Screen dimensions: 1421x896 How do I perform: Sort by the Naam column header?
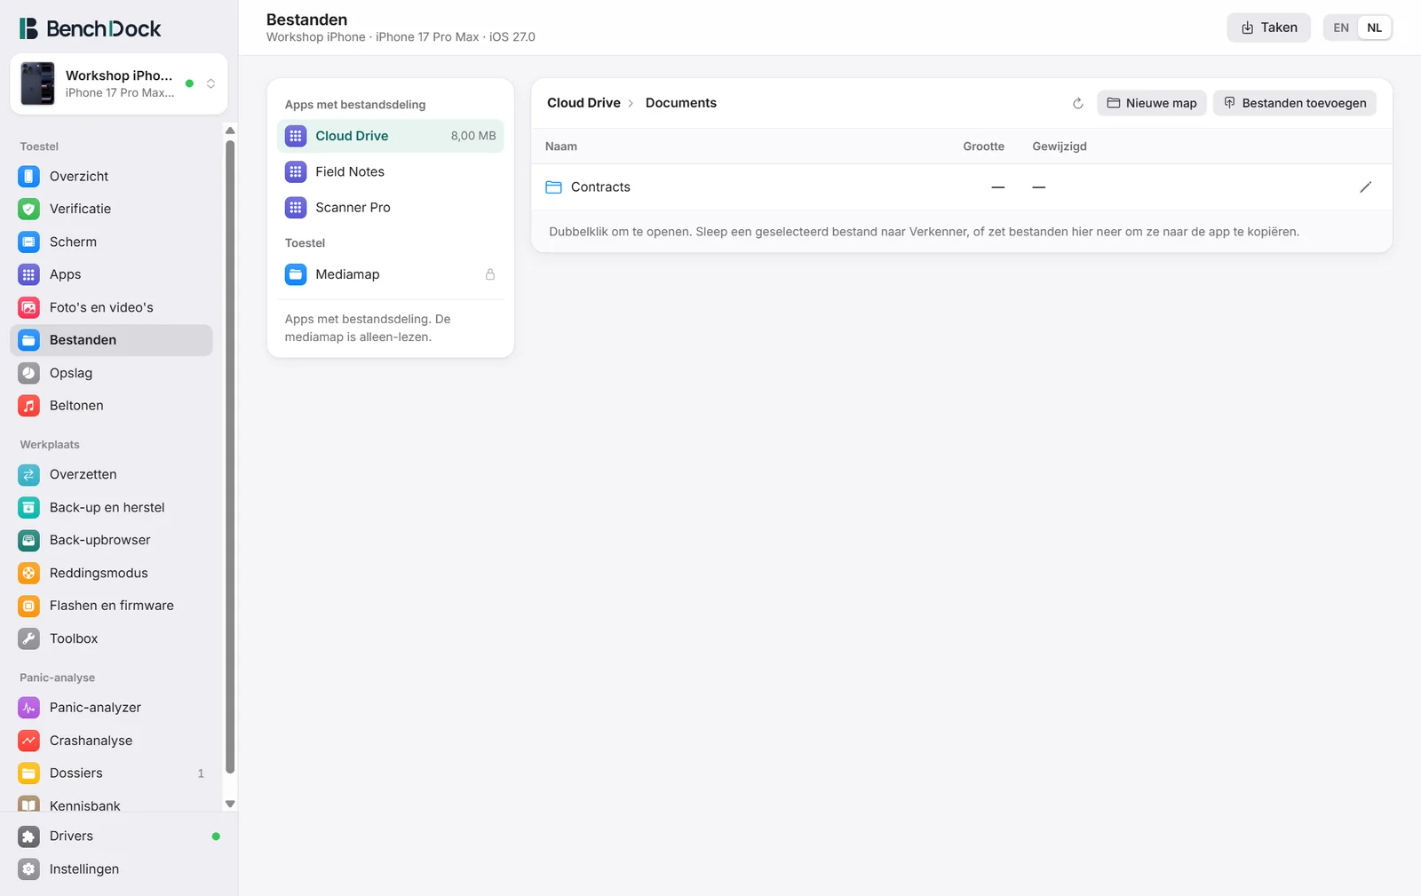(x=561, y=147)
